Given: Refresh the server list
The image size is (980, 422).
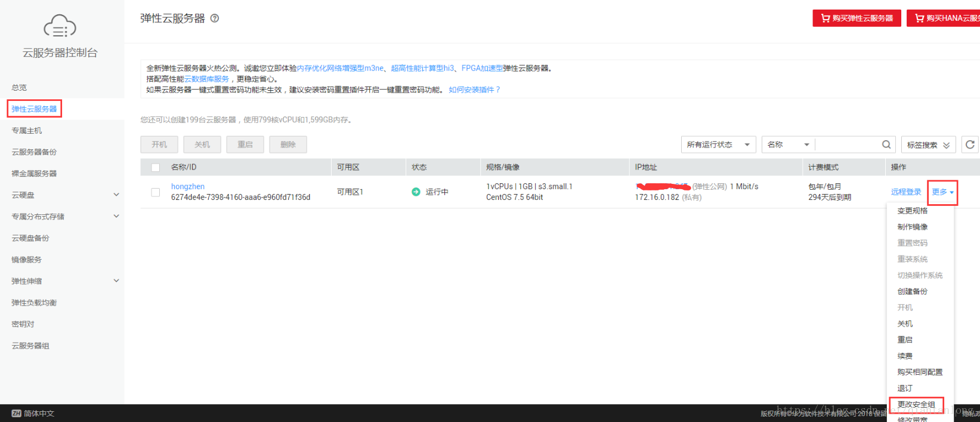Looking at the screenshot, I should pyautogui.click(x=970, y=144).
